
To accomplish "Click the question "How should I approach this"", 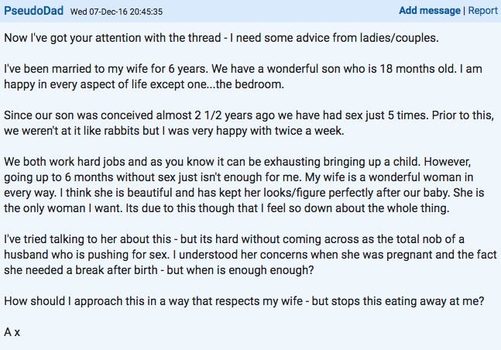I will (x=244, y=301).
